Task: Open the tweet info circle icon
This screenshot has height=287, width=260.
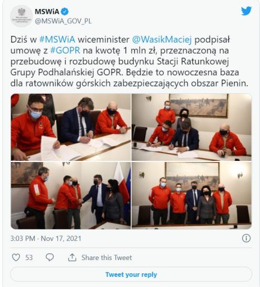Action: (x=246, y=238)
